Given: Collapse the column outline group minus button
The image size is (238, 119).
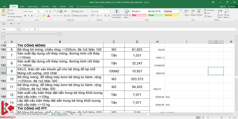Looking at the screenshot, I should [x=60, y=34].
